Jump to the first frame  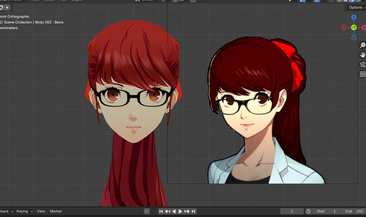161,211
